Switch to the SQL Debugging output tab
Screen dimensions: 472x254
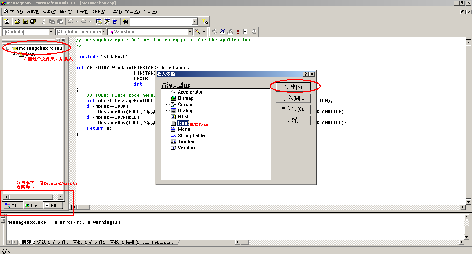coord(158,242)
